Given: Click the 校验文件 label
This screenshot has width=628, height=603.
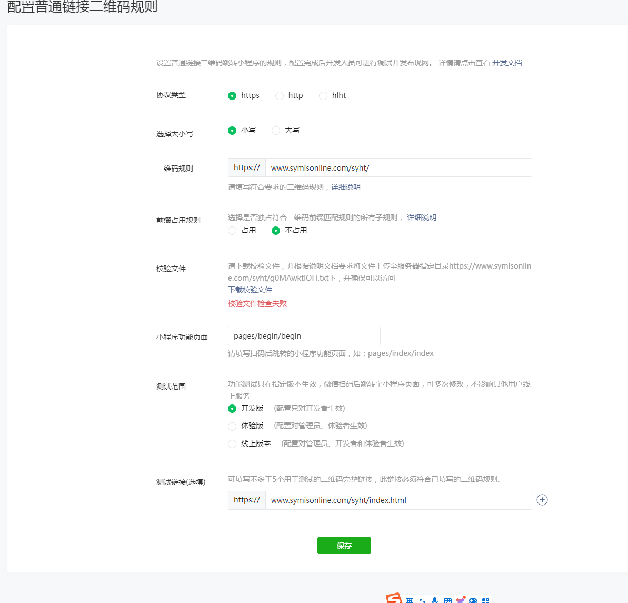Looking at the screenshot, I should click(171, 269).
